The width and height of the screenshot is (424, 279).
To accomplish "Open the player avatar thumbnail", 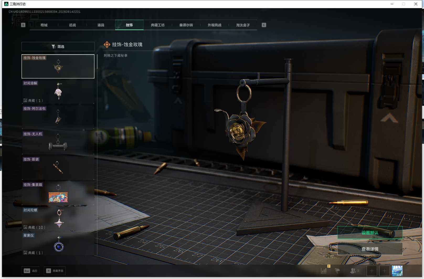I will 397,271.
